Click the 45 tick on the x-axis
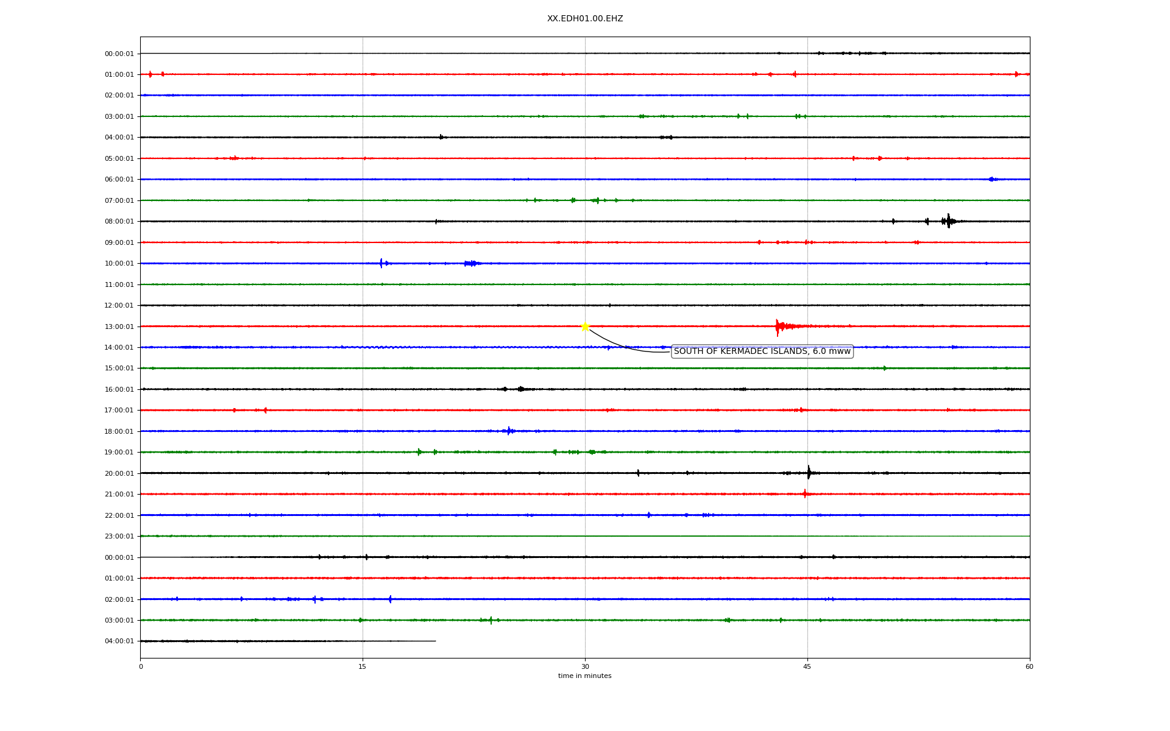The height and width of the screenshot is (731, 1170). [x=807, y=667]
